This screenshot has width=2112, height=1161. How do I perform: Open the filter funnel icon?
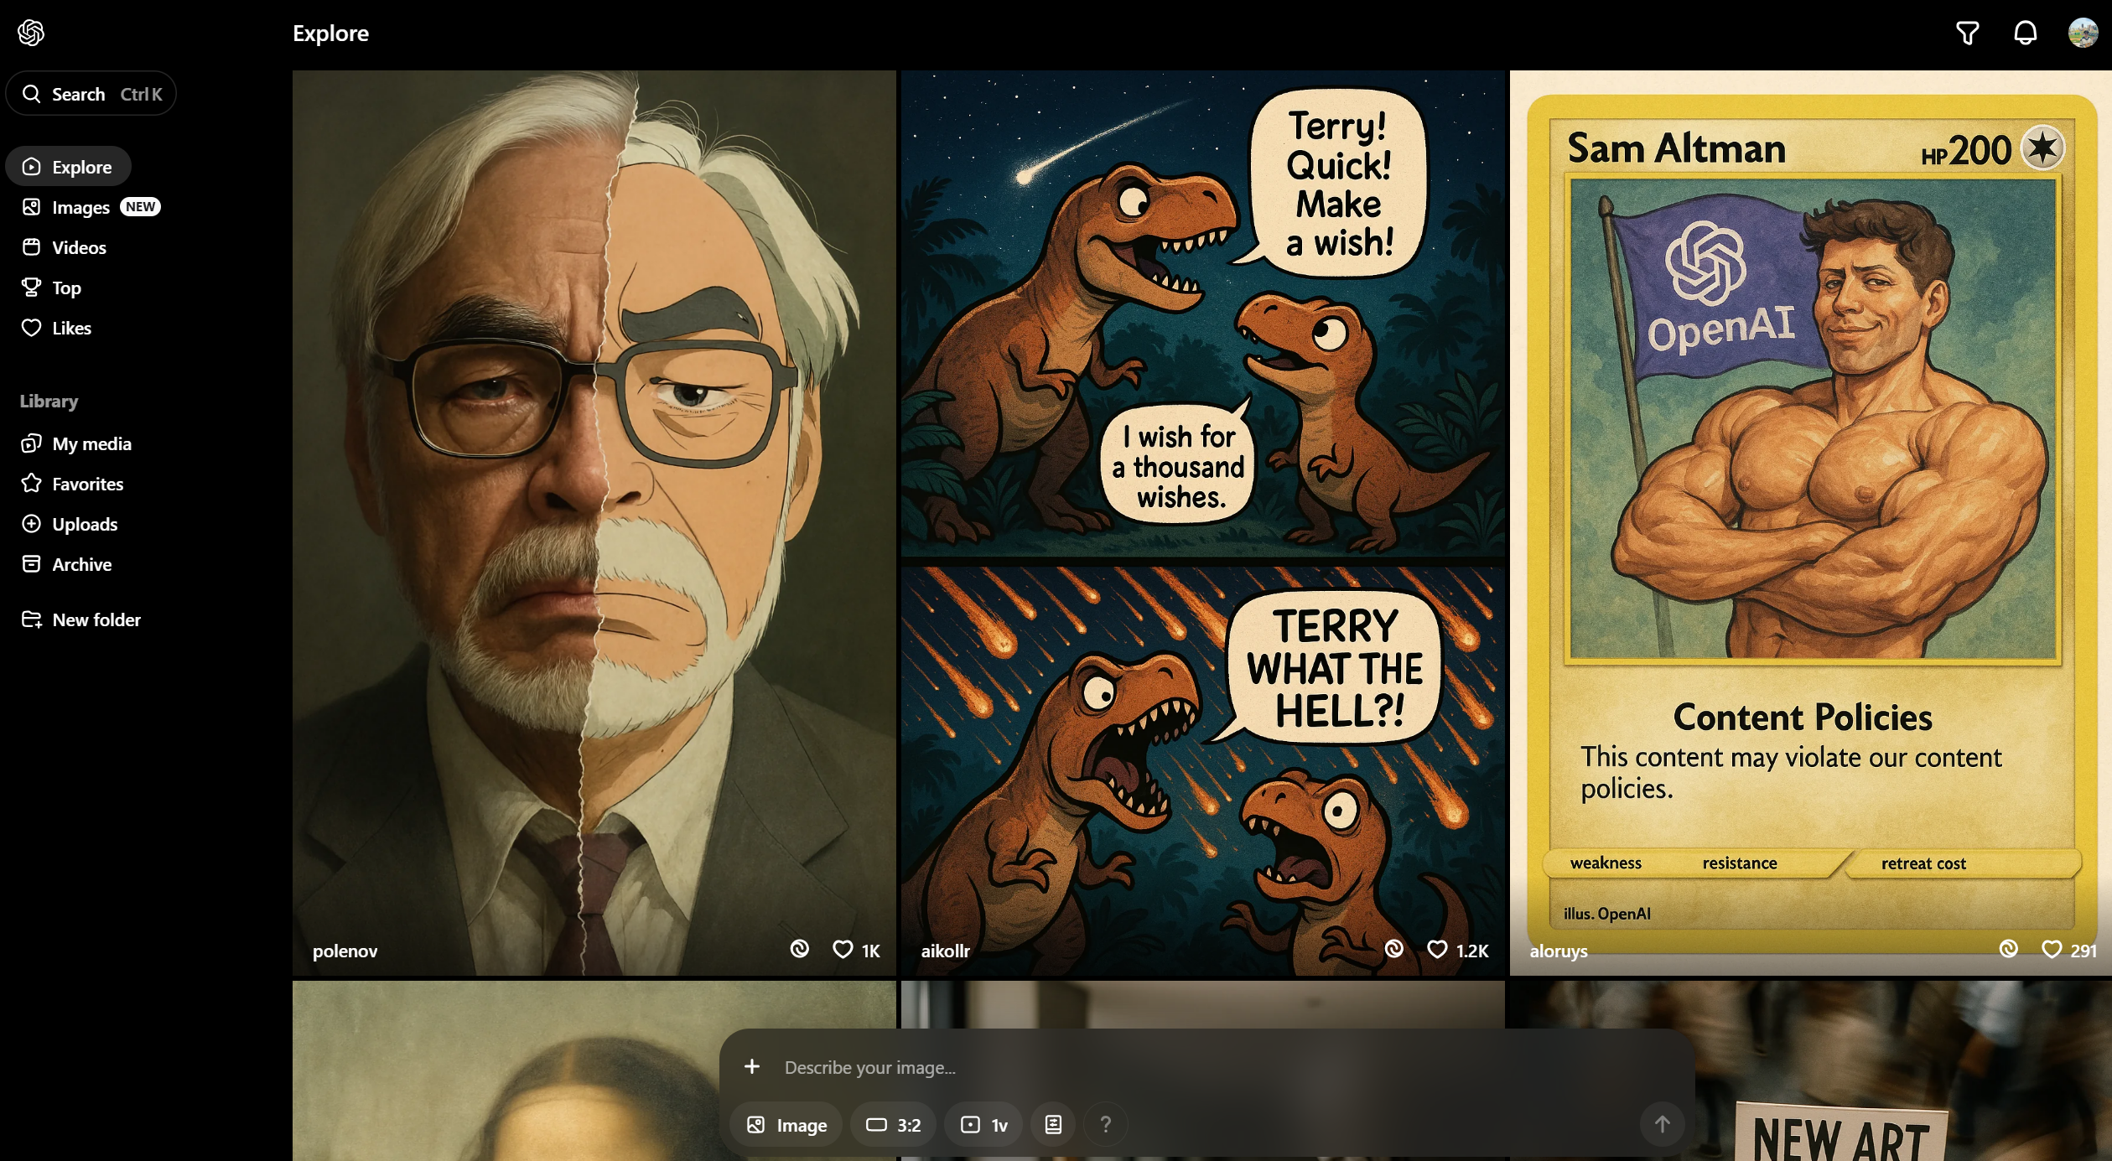click(1967, 33)
